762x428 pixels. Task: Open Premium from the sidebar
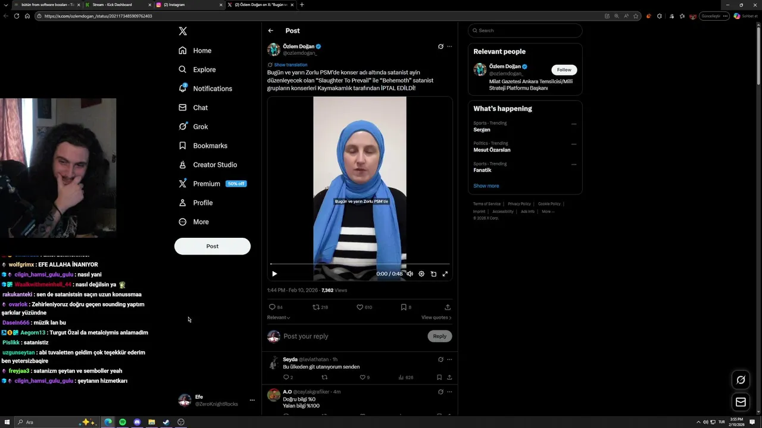(213, 184)
